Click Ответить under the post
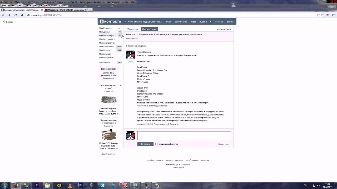 pyautogui.click(x=174, y=124)
